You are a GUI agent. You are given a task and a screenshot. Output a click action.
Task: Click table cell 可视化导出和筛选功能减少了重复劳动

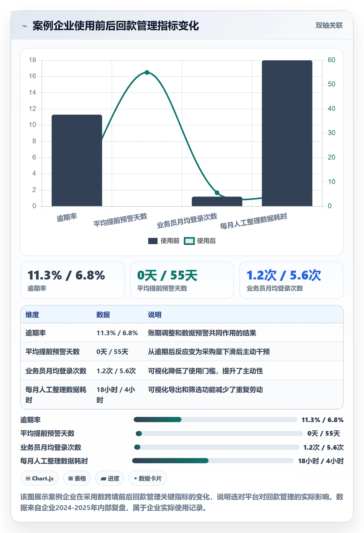tap(205, 390)
